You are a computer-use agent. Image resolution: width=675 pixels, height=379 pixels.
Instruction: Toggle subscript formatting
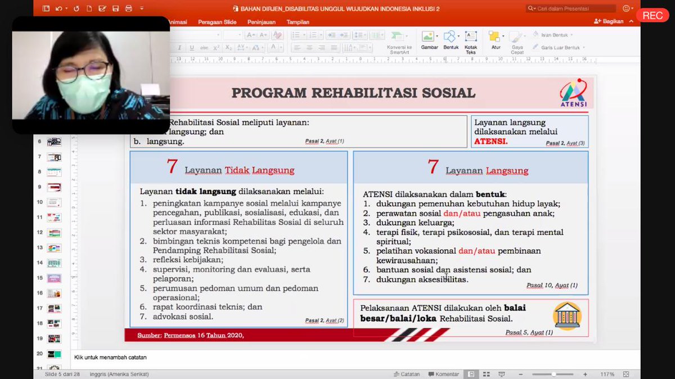[228, 48]
